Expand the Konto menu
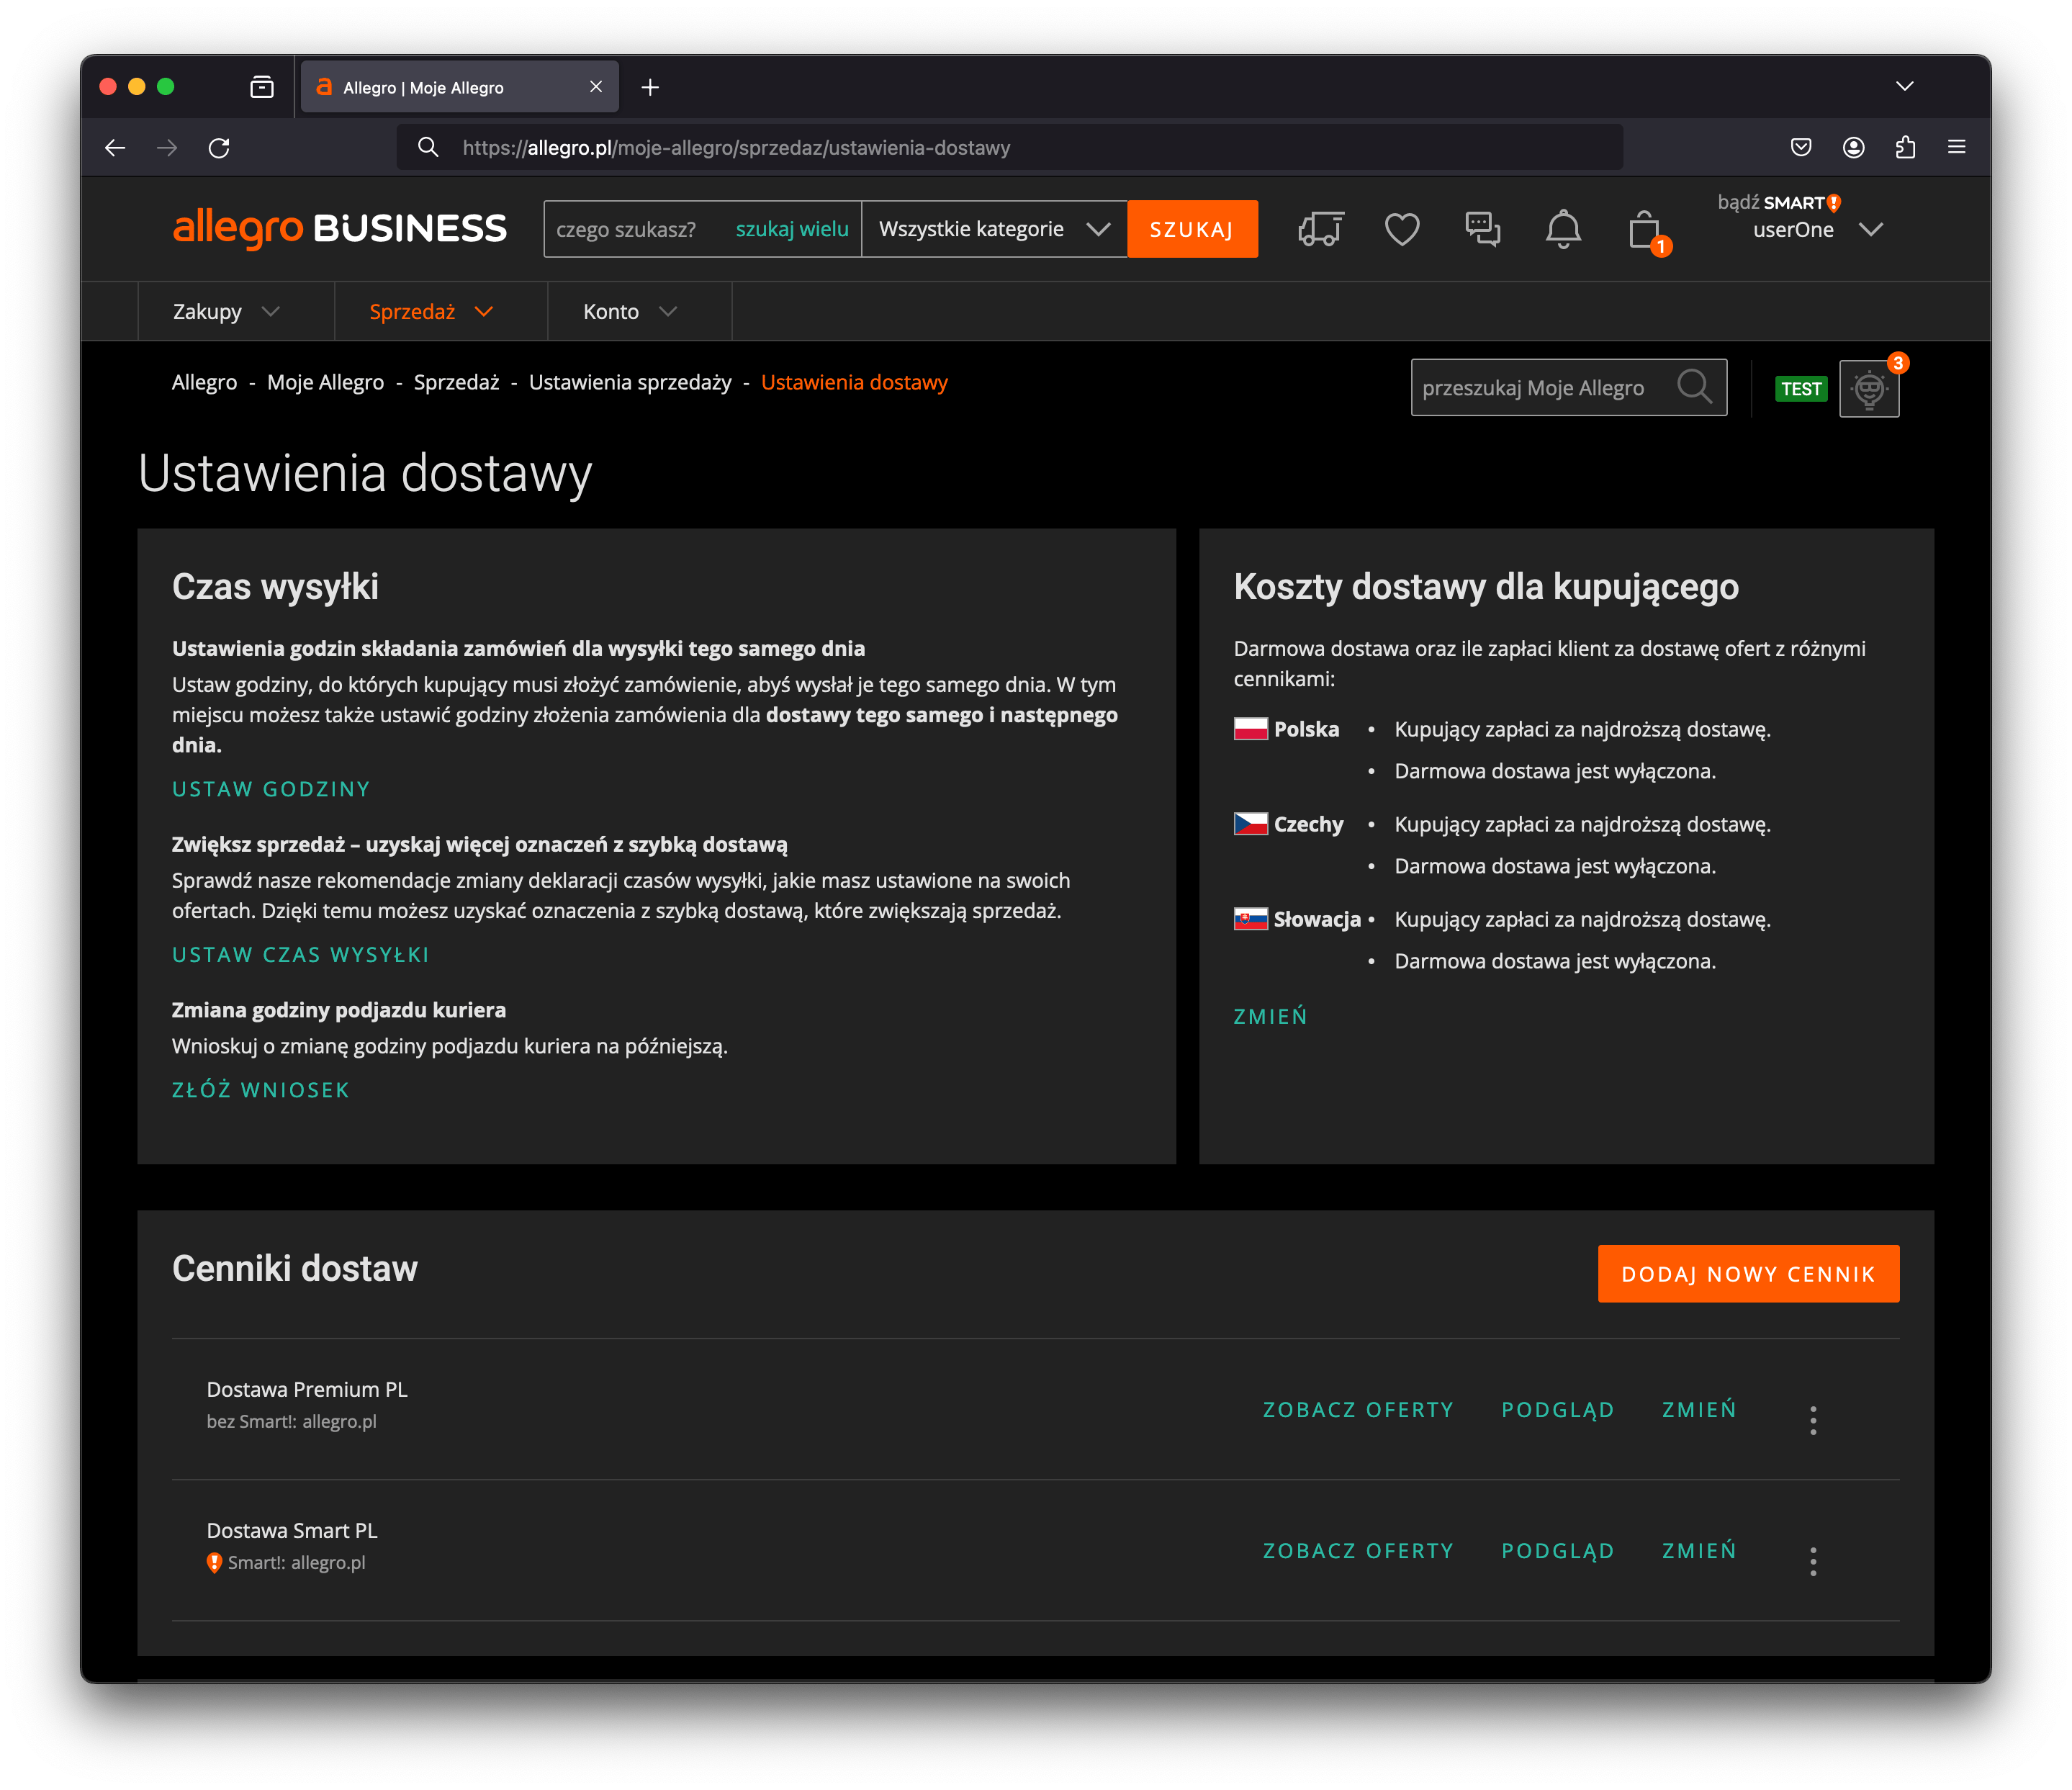The height and width of the screenshot is (1790, 2072). point(630,312)
